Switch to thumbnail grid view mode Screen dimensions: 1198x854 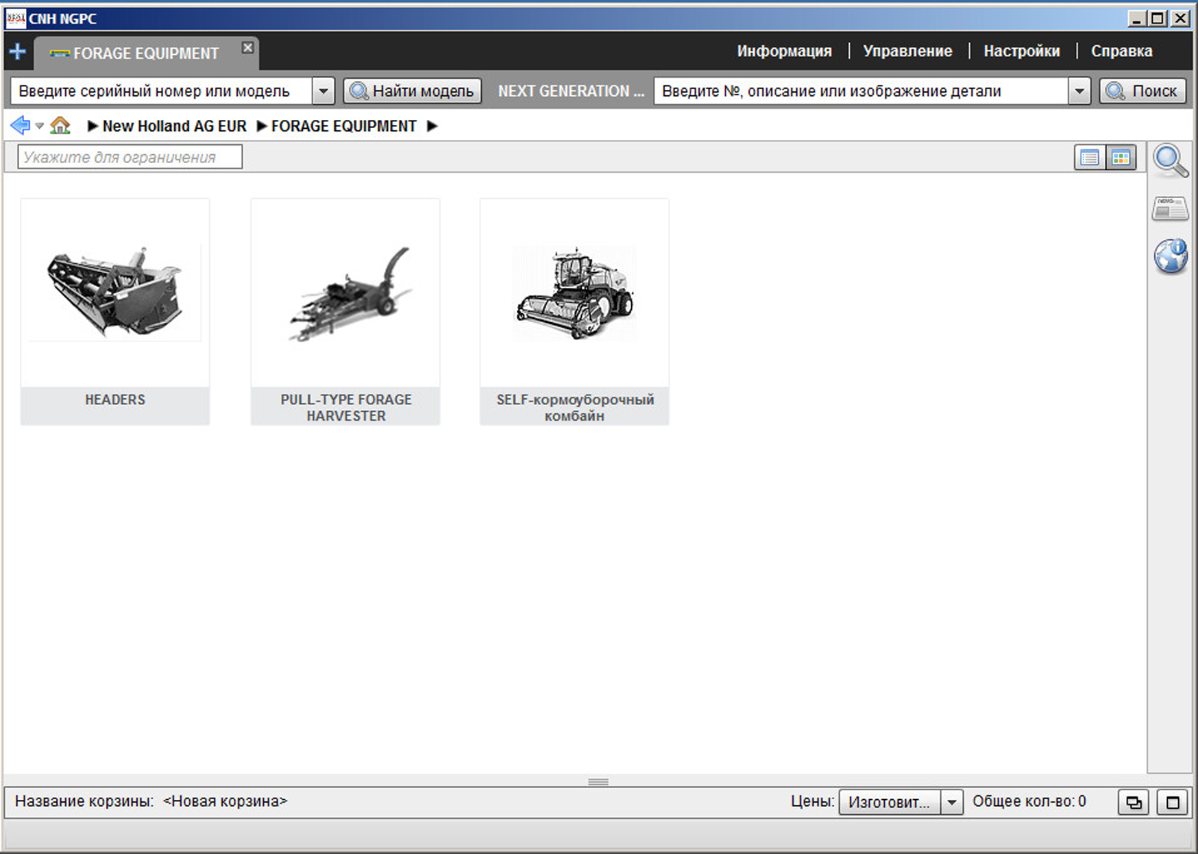[1121, 158]
